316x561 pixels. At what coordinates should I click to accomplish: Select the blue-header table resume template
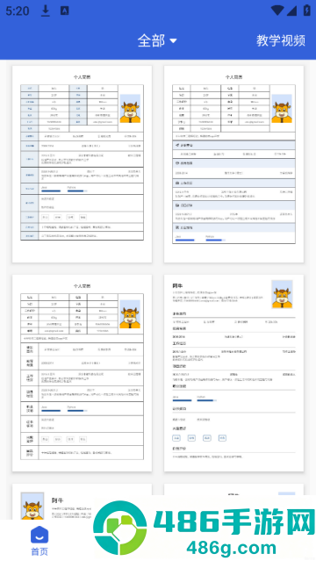[82, 164]
